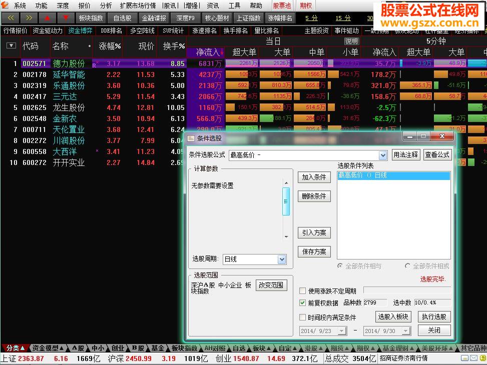
Task: Select the 资金博弈 tab
Action: click(x=80, y=30)
